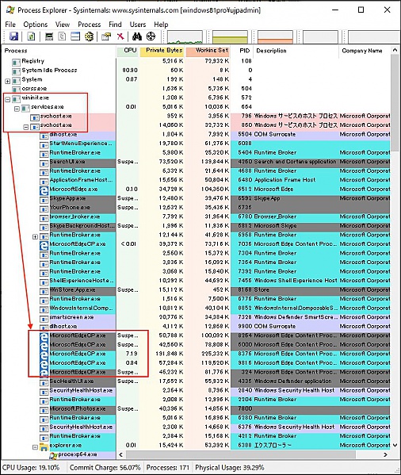Click the icon beside System Idle Process

click(x=16, y=71)
